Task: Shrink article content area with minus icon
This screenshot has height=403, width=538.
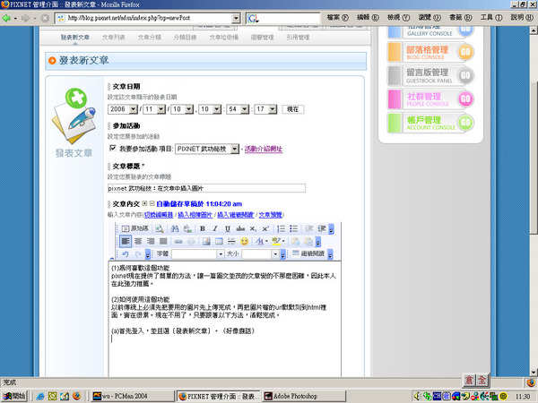Action: coord(152,203)
